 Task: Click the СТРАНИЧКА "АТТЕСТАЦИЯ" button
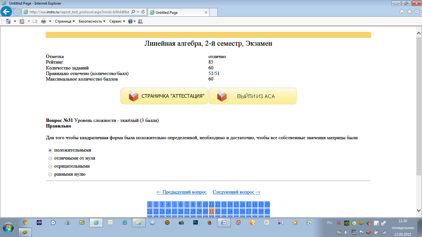click(x=164, y=96)
